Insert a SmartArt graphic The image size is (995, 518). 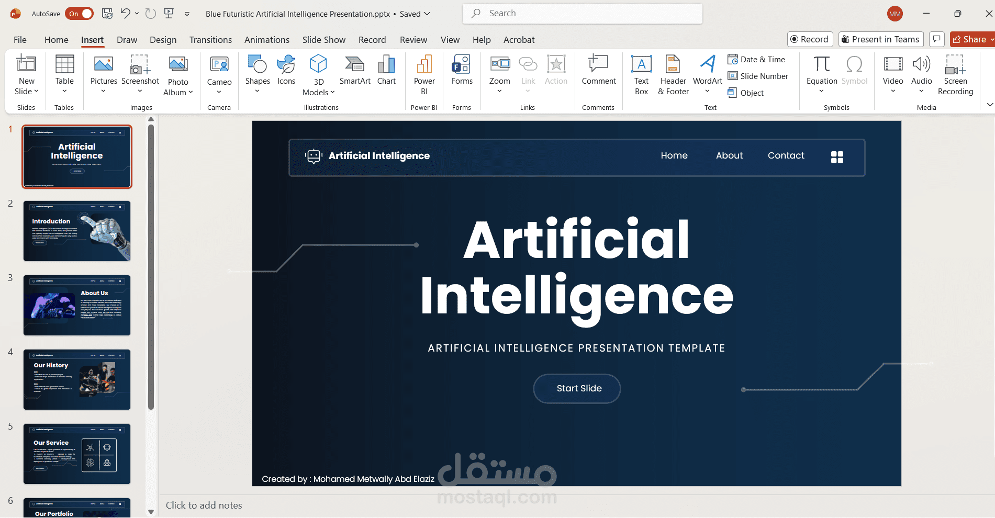click(355, 70)
